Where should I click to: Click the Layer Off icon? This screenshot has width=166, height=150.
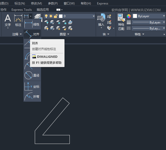pyautogui.click(x=46, y=22)
